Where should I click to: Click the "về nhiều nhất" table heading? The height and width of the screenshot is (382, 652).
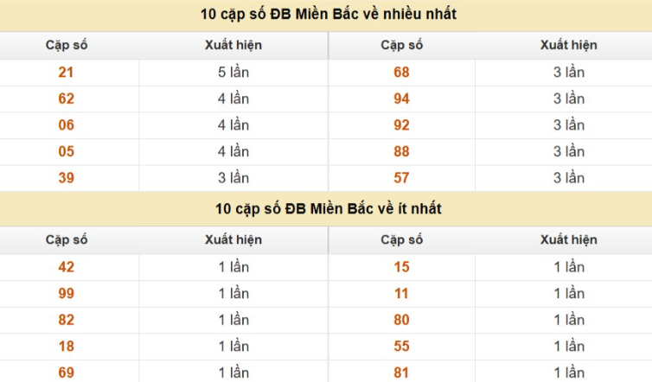(x=328, y=15)
